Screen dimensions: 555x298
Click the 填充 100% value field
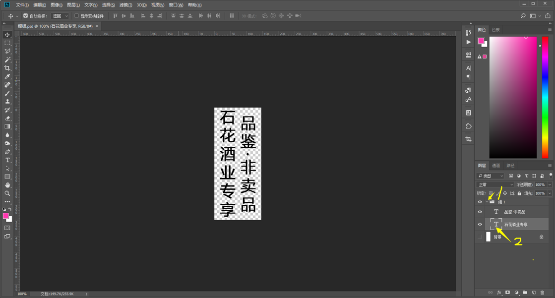[540, 193]
